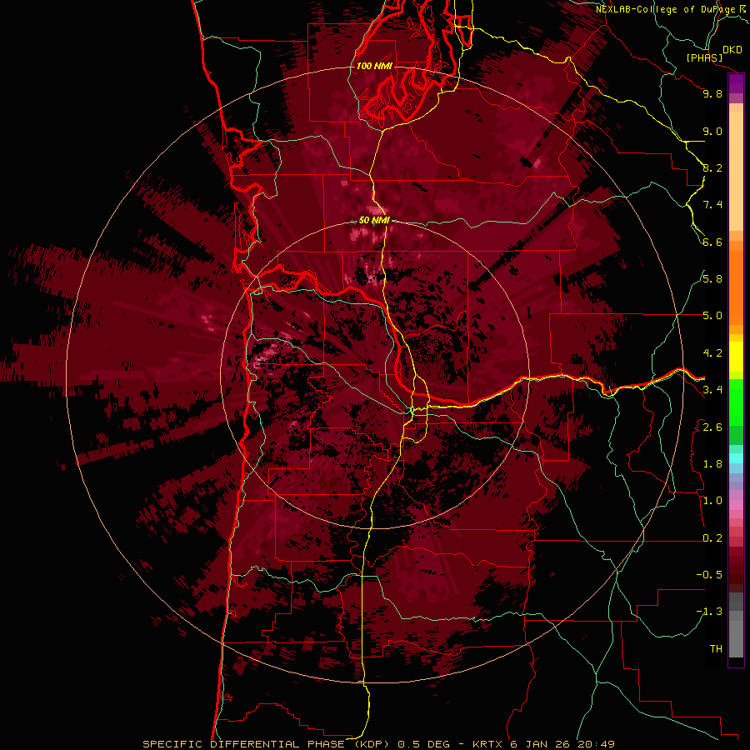This screenshot has width=750, height=750.
Task: Pick the yellow band of the color bar
Action: [736, 357]
